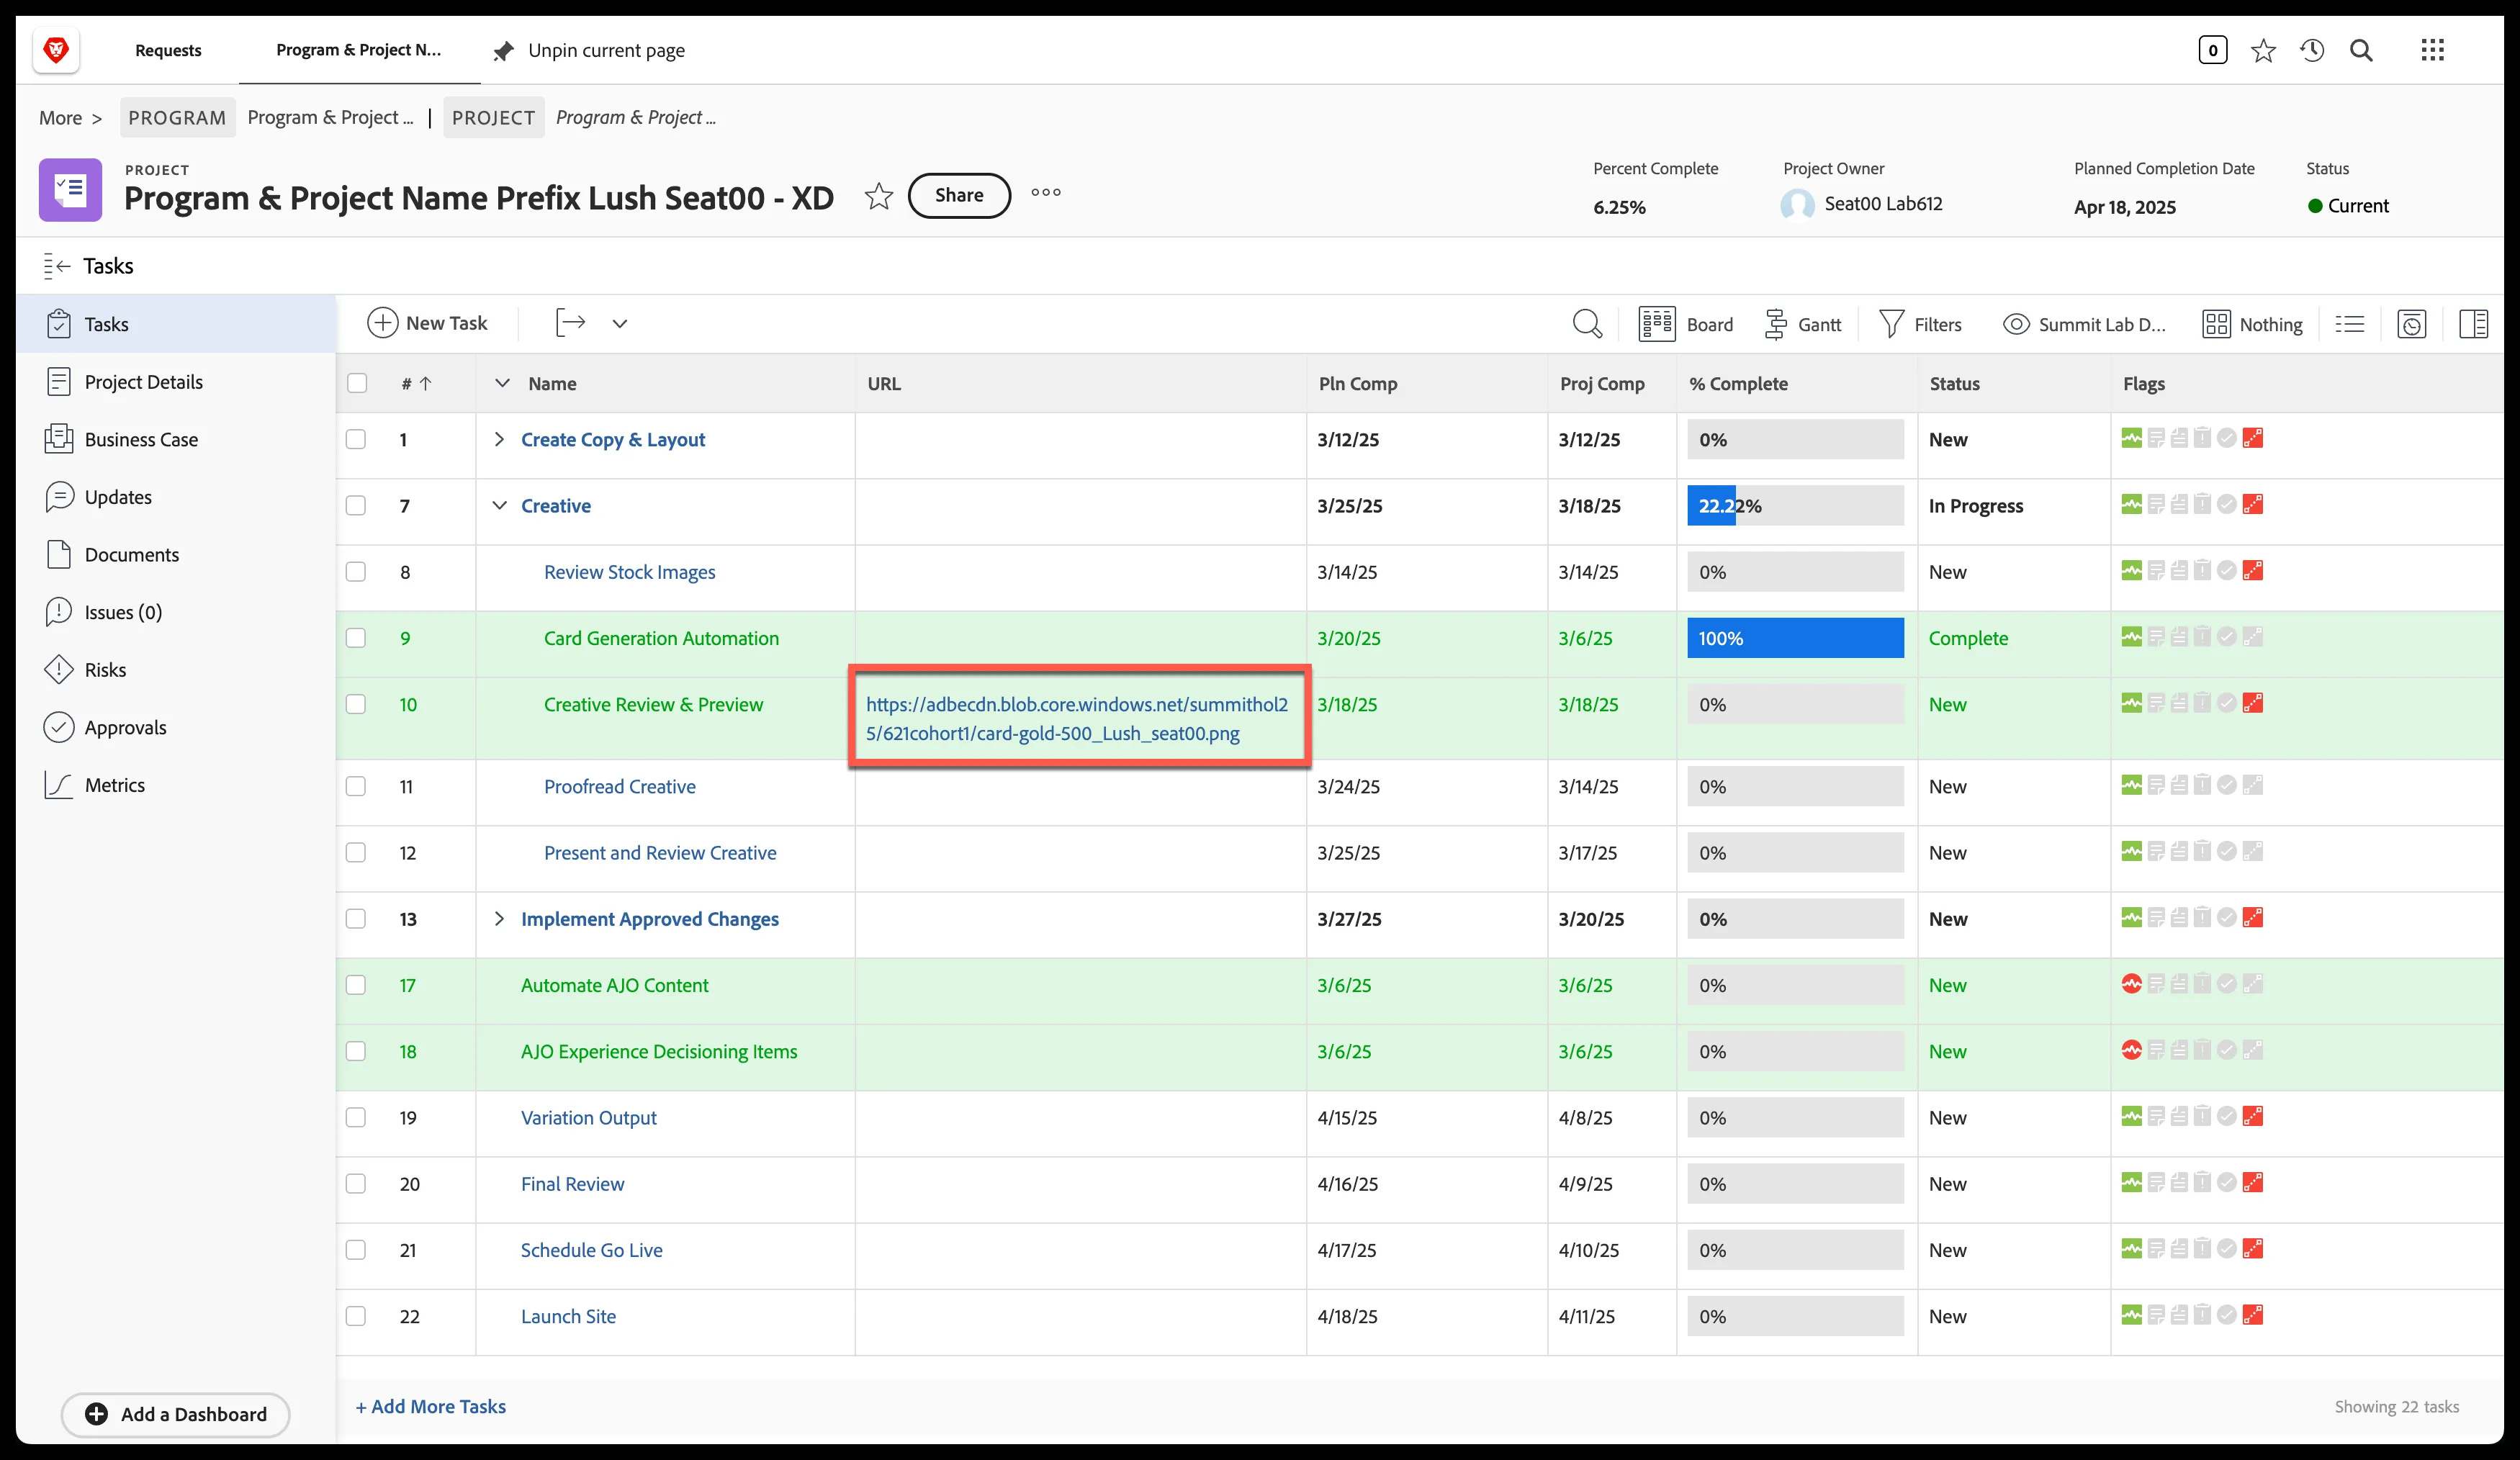
Task: Collapse all tasks via Name header chevron
Action: pos(502,383)
